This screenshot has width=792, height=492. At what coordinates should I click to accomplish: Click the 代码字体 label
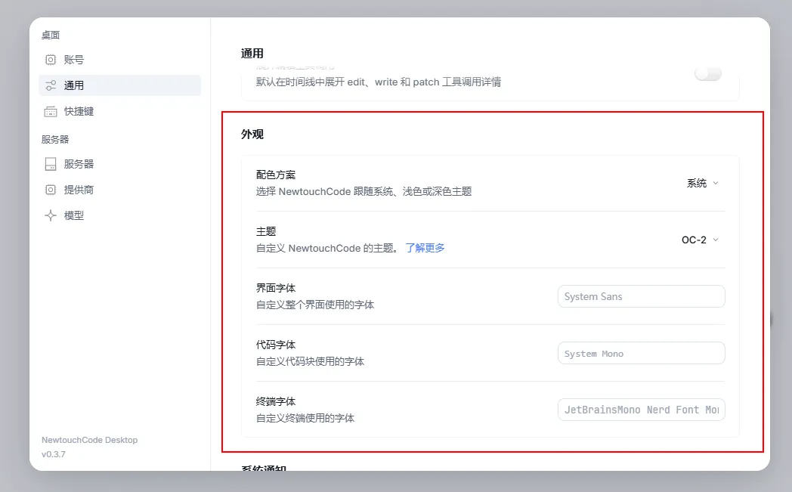[x=276, y=345]
